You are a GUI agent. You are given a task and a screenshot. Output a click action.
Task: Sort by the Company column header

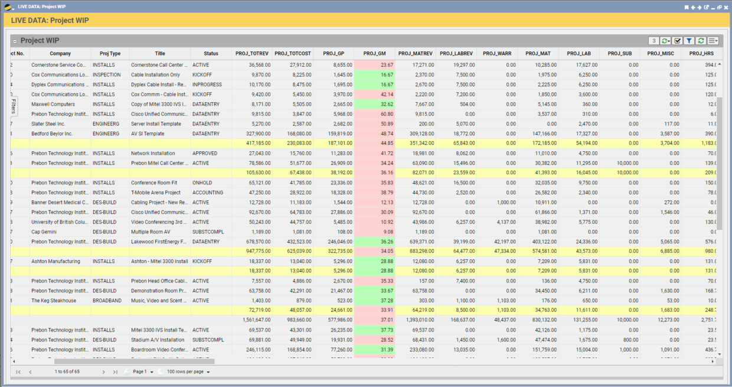(60, 54)
